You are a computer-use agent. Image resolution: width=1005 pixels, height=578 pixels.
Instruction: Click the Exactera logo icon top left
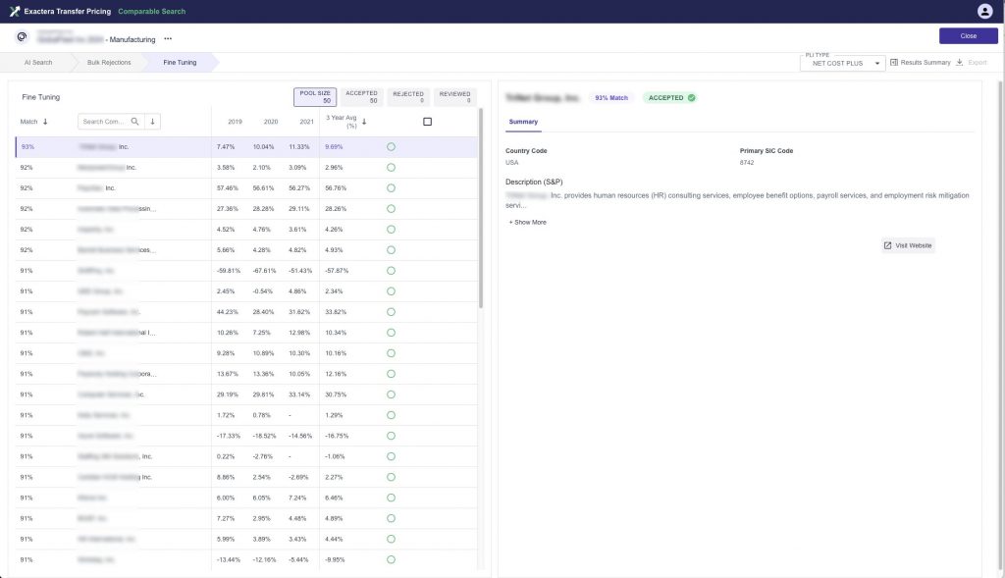click(14, 11)
